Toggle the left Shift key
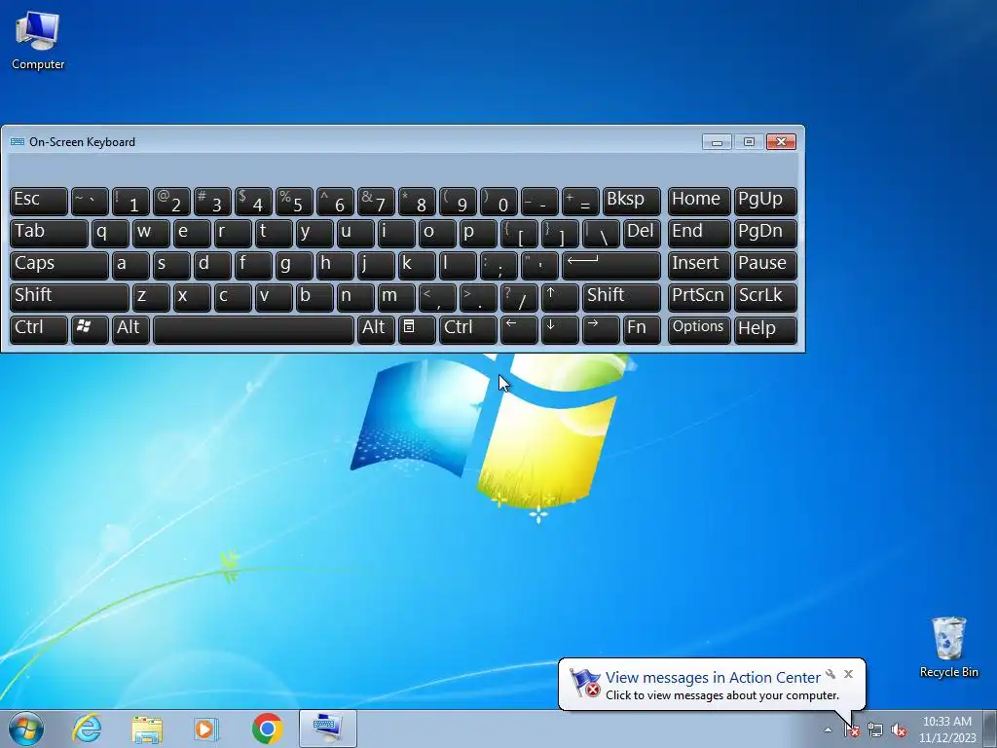Image resolution: width=997 pixels, height=748 pixels. point(69,298)
